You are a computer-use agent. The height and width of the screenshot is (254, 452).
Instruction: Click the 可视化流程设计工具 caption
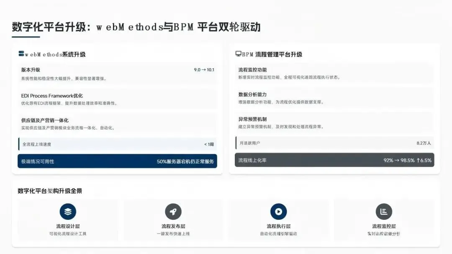click(68, 234)
